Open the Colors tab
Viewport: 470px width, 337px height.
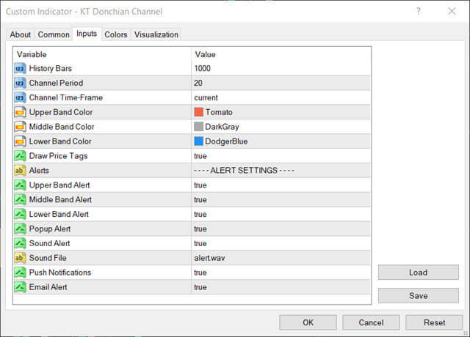click(x=116, y=34)
